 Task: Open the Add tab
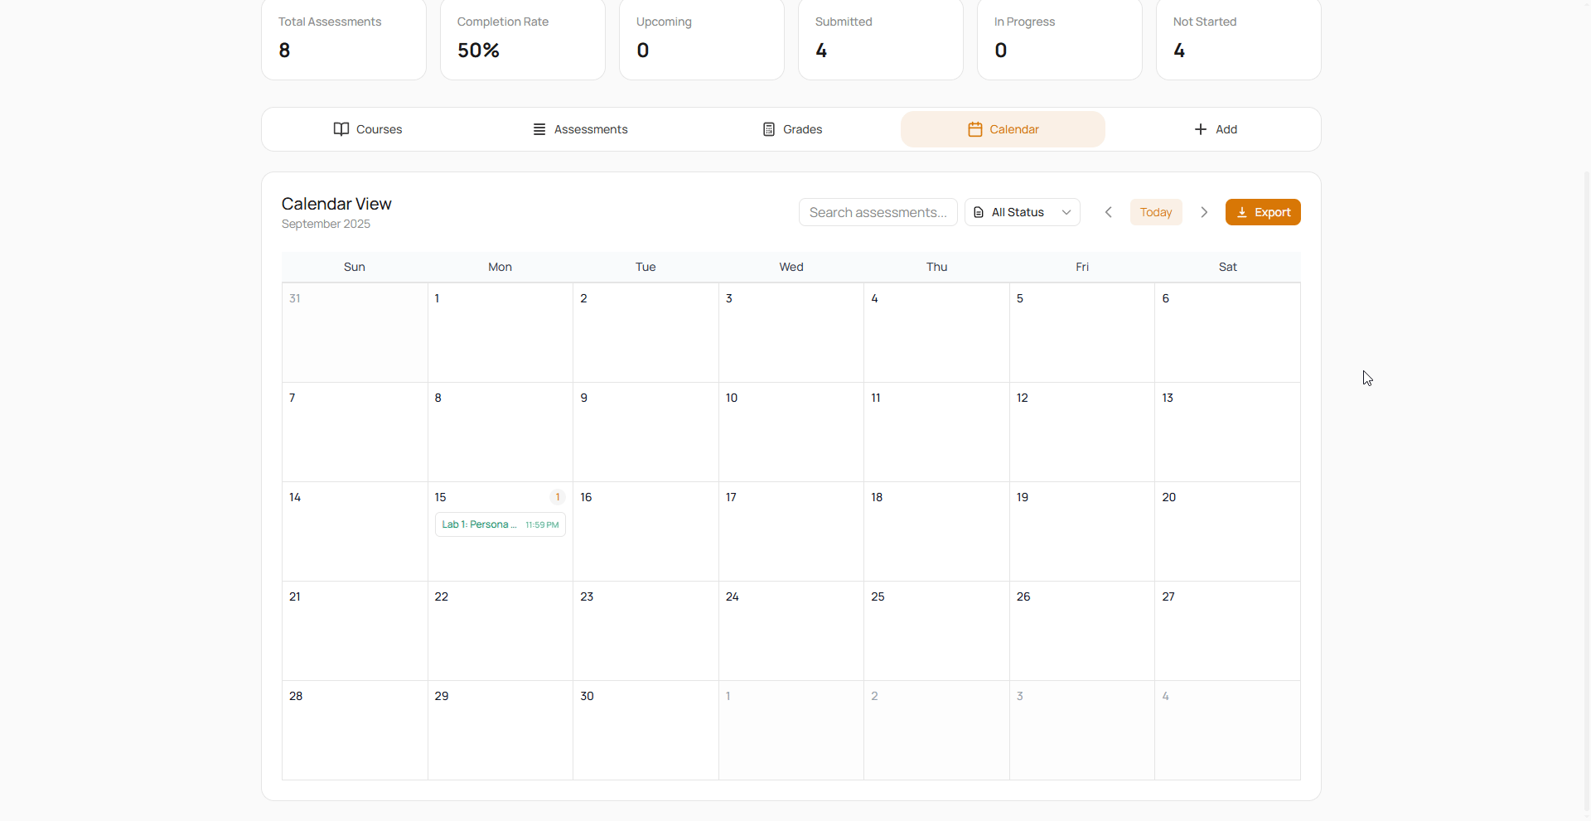(x=1215, y=129)
